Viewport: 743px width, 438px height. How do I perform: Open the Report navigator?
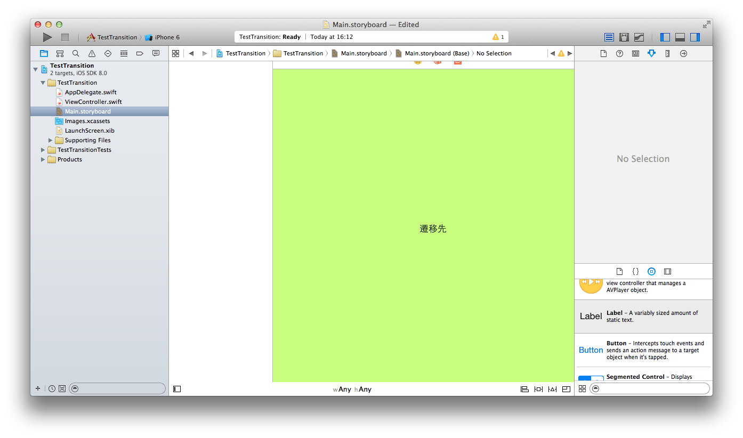(x=156, y=53)
